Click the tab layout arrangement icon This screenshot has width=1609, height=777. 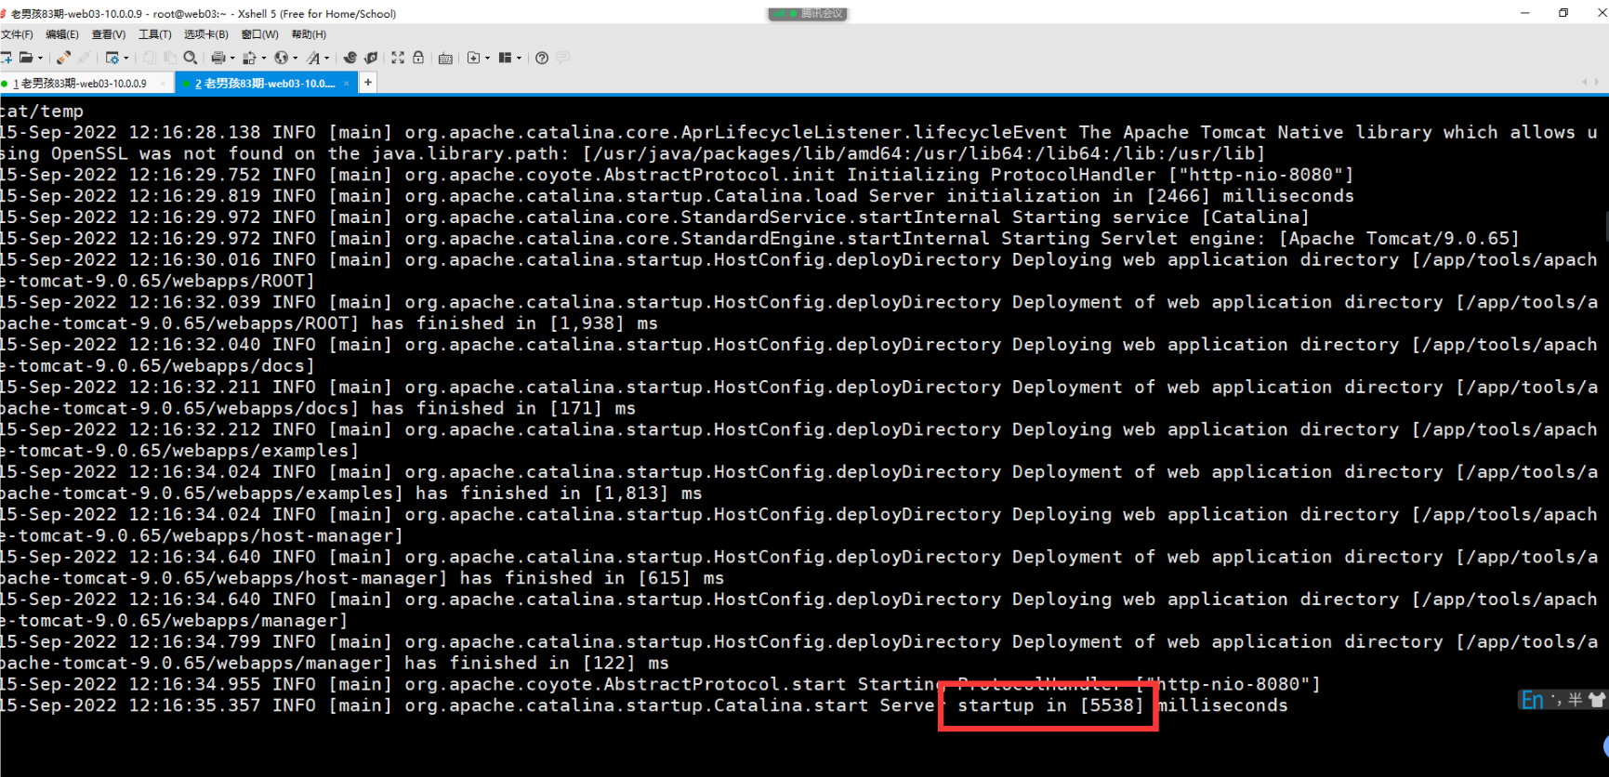point(505,58)
